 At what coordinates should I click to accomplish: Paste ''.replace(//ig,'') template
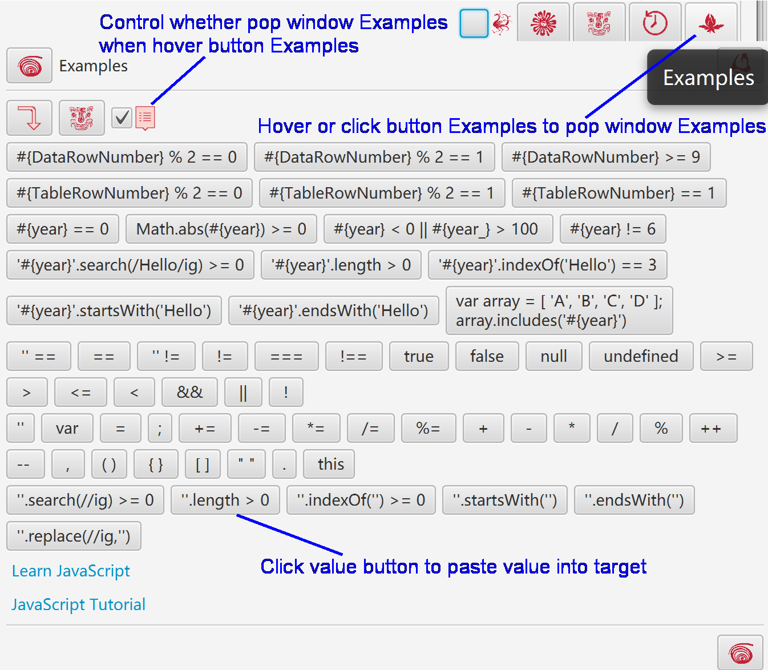coord(74,536)
